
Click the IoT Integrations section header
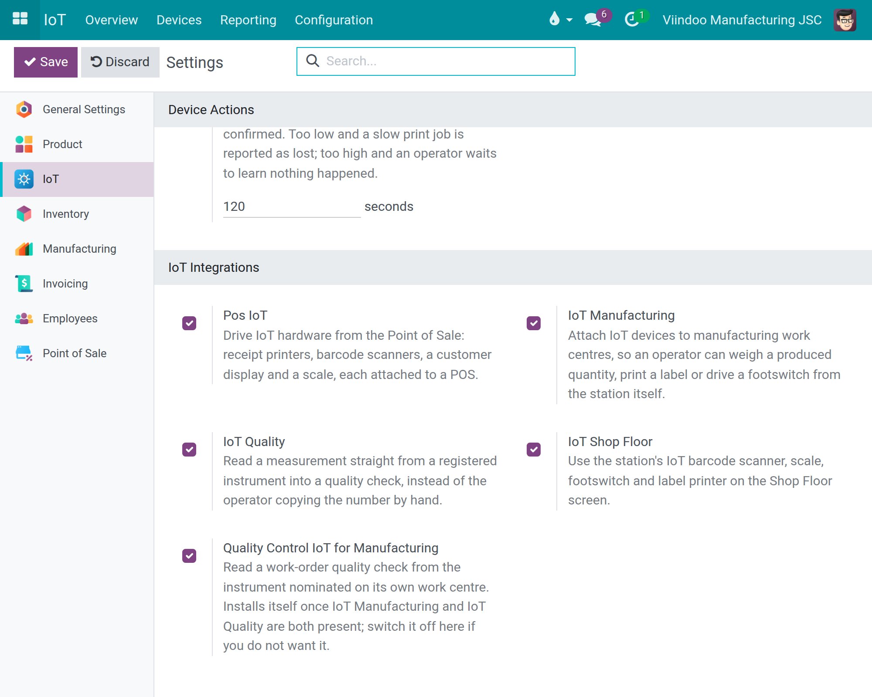[214, 267]
